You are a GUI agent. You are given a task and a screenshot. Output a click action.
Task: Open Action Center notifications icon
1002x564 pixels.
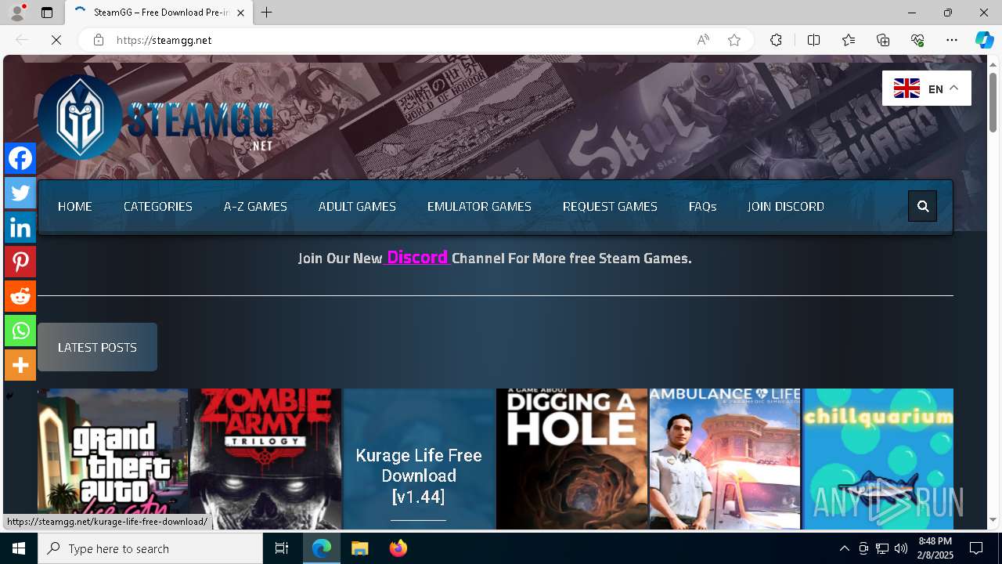coord(976,548)
